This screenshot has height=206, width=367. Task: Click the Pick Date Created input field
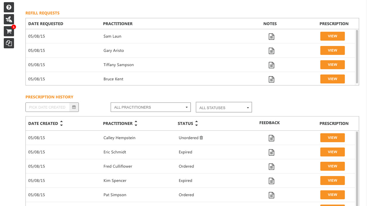(x=48, y=107)
